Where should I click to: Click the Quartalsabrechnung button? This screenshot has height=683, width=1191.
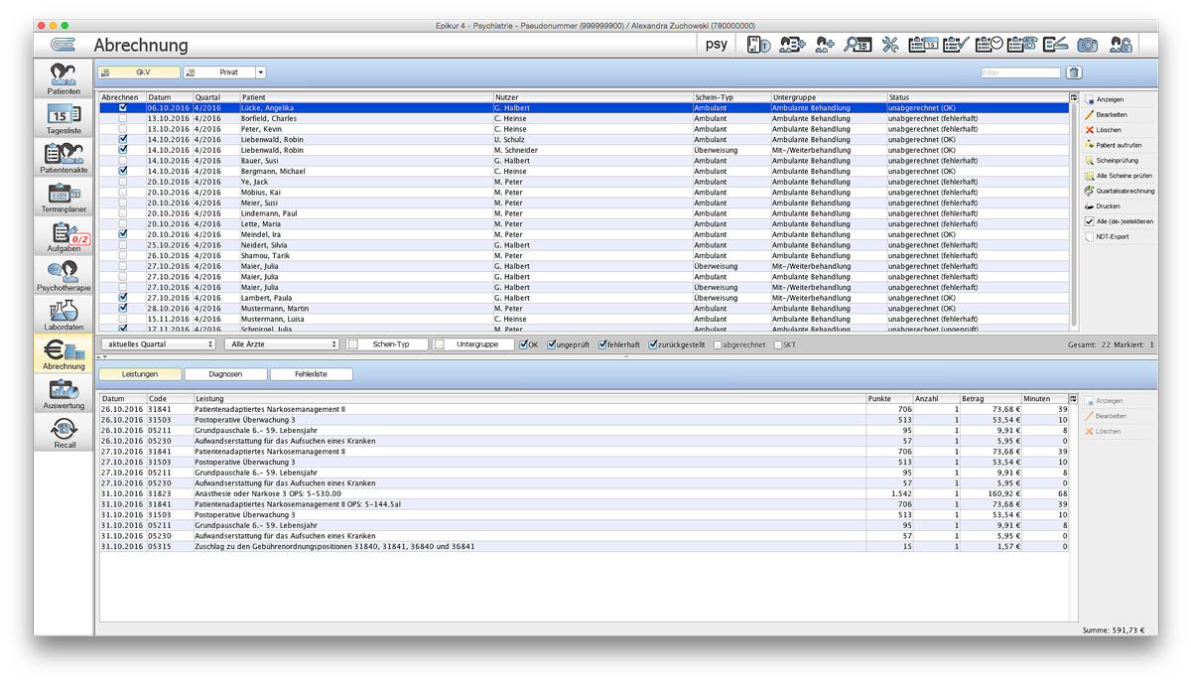coord(1119,191)
